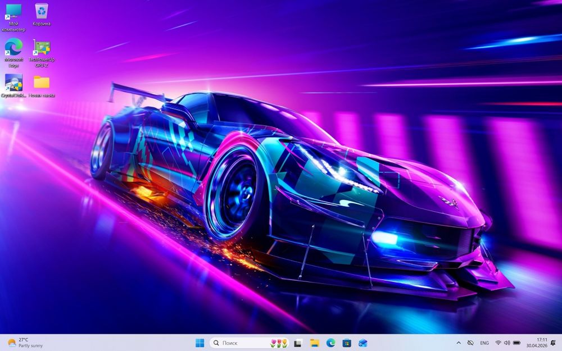
Task: Select the Microsoft Edge desktop shortcut
Action: click(13, 53)
